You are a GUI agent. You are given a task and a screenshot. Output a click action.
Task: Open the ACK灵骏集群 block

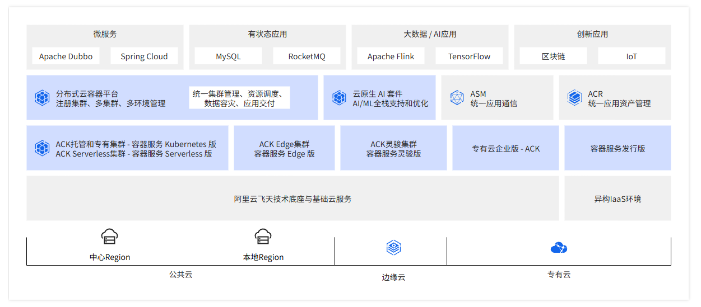393,148
